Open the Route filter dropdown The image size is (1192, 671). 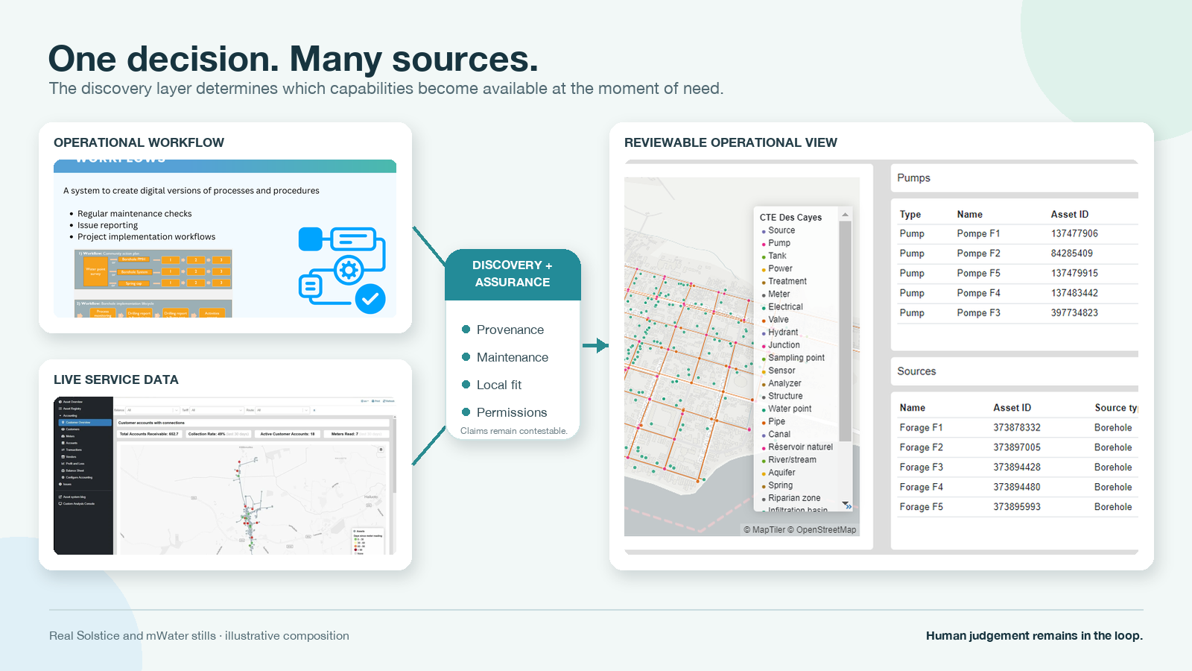[282, 410]
